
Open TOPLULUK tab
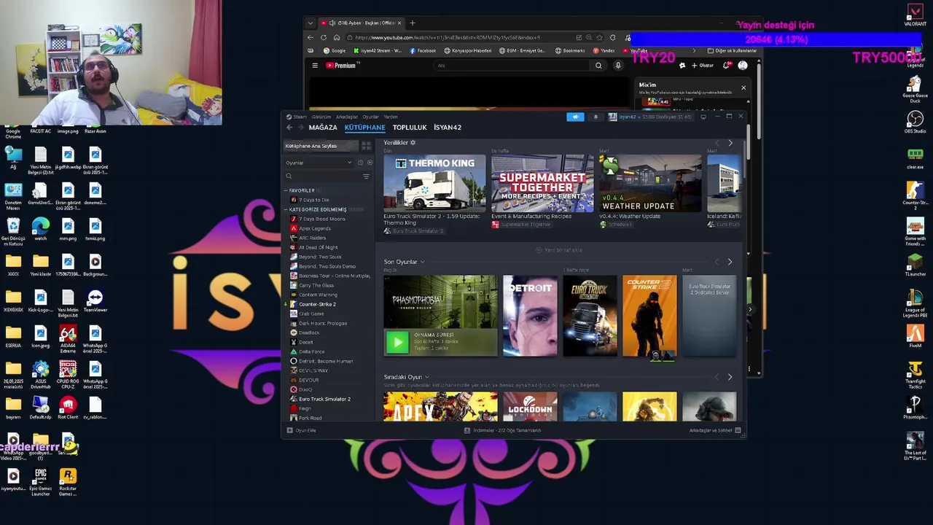[x=410, y=128]
